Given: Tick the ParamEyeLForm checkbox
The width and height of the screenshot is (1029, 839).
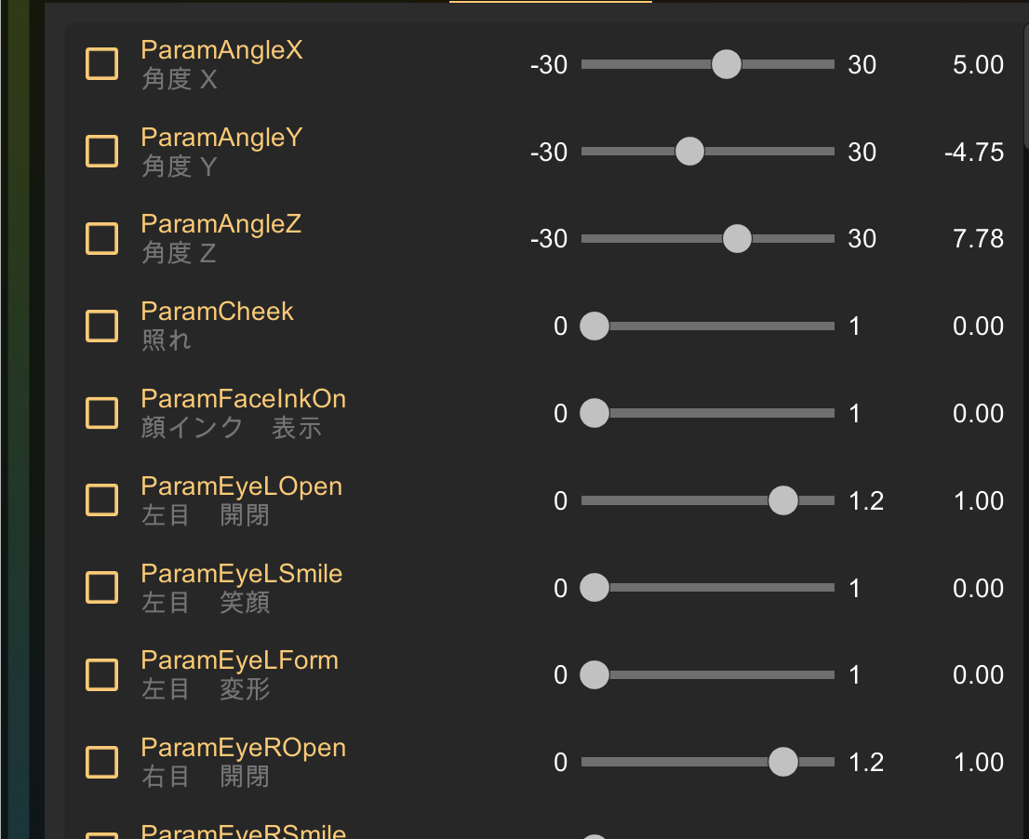Looking at the screenshot, I should point(102,674).
